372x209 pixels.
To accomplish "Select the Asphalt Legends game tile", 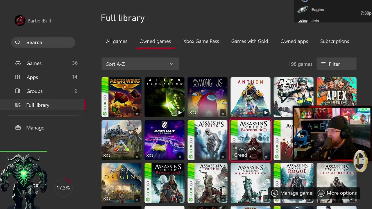I will pyautogui.click(x=164, y=140).
